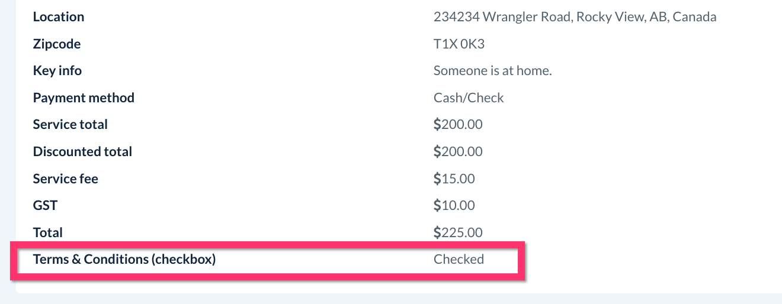782x304 pixels.
Task: Click the Zipcode label
Action: click(x=57, y=44)
